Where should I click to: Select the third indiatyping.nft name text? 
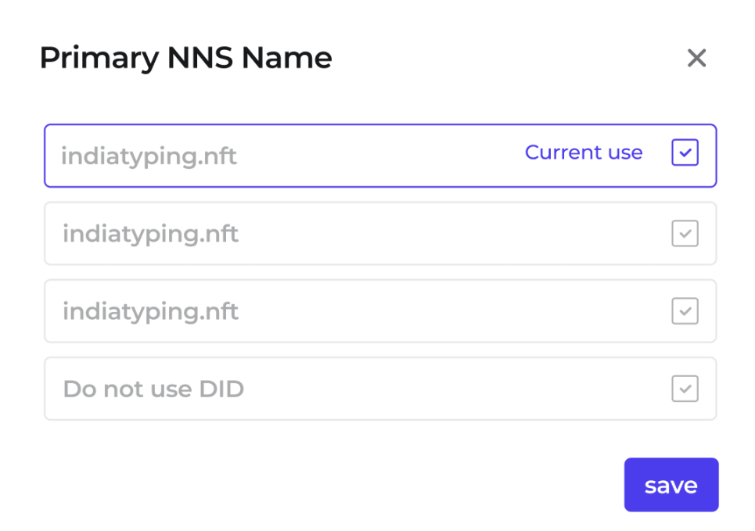pyautogui.click(x=150, y=311)
